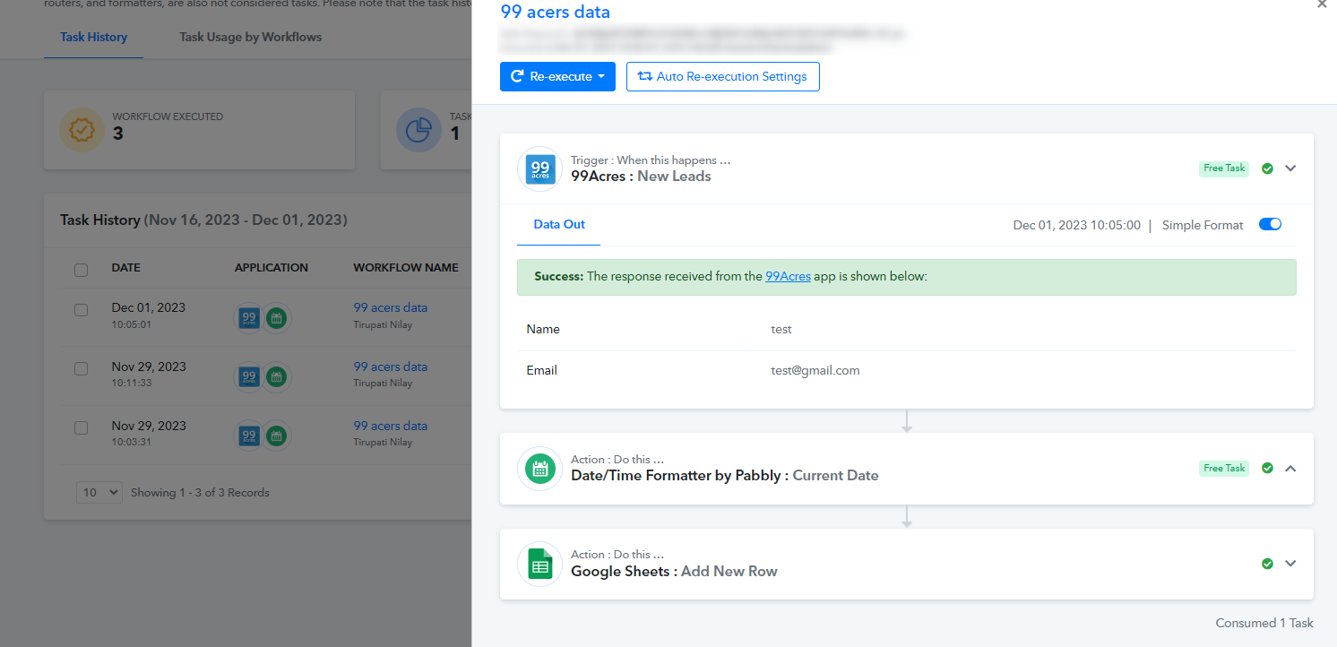1337x647 pixels.
Task: Click the 'Simple Format' label
Action: click(x=1203, y=226)
